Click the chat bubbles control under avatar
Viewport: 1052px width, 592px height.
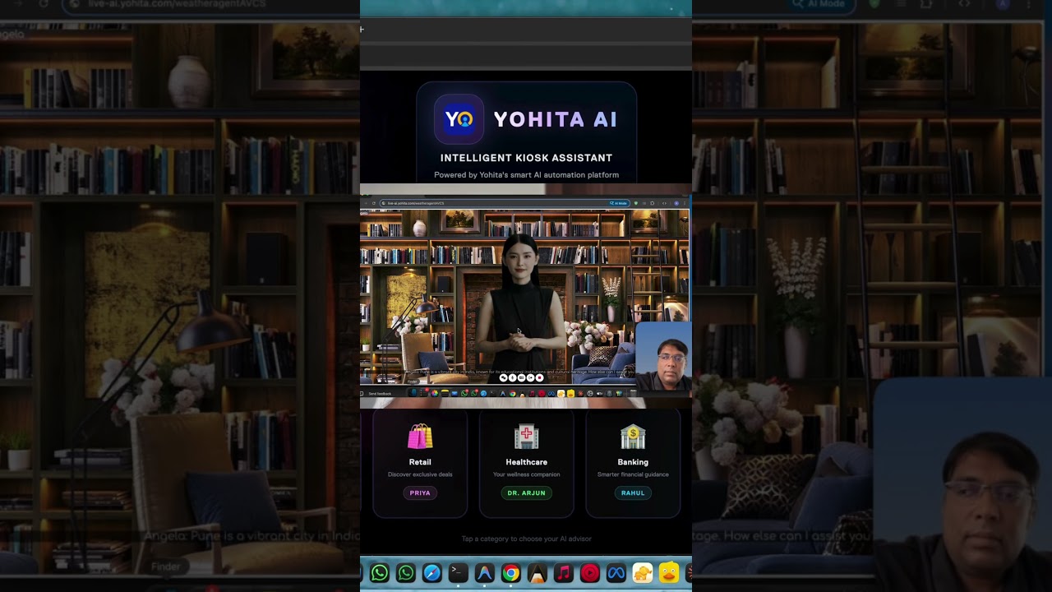click(x=504, y=377)
